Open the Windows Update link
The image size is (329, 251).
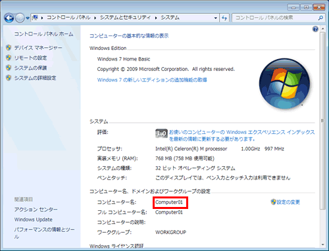pos(34,219)
